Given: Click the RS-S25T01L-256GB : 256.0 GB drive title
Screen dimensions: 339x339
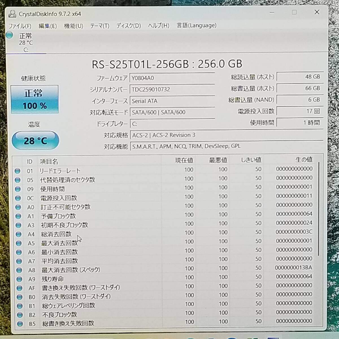Looking at the screenshot, I should (167, 64).
